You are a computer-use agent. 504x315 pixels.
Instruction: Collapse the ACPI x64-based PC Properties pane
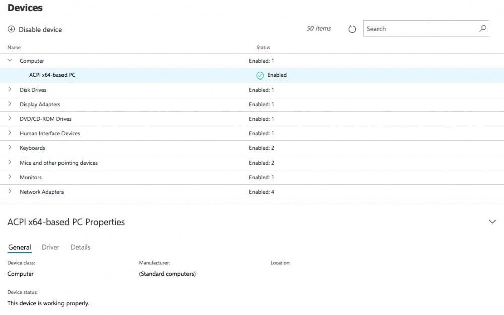492,221
